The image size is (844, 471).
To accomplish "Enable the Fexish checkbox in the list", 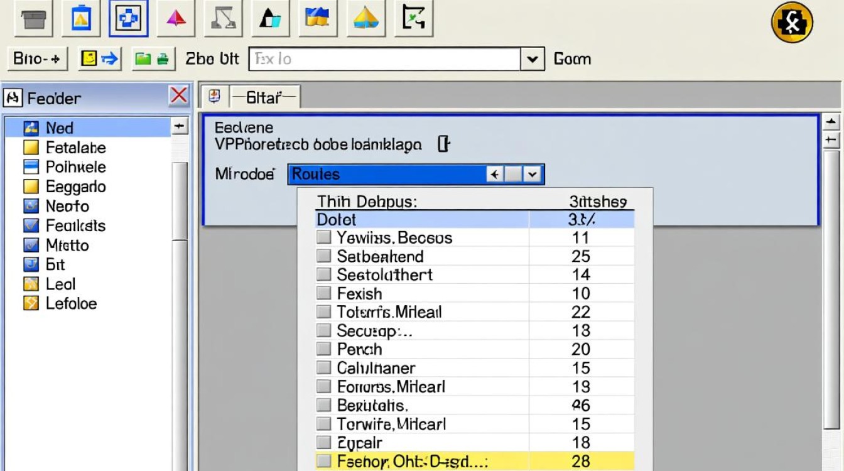I will (x=323, y=293).
